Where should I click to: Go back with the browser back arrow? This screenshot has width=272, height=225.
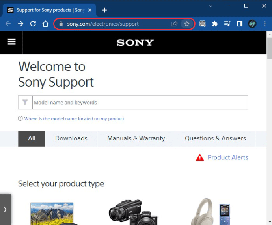tap(8, 24)
